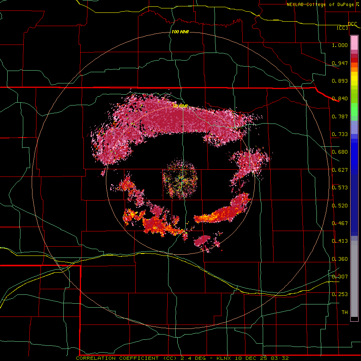Pick the light pink swatch at scale top
The height and width of the screenshot is (361, 361).
[354, 43]
